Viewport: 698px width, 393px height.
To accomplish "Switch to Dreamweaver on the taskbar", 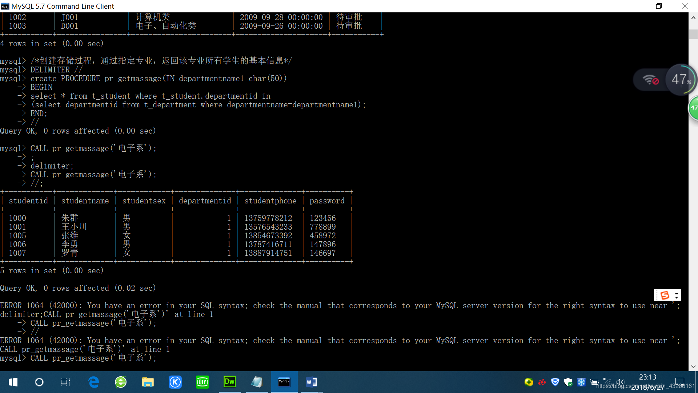I will pyautogui.click(x=230, y=382).
